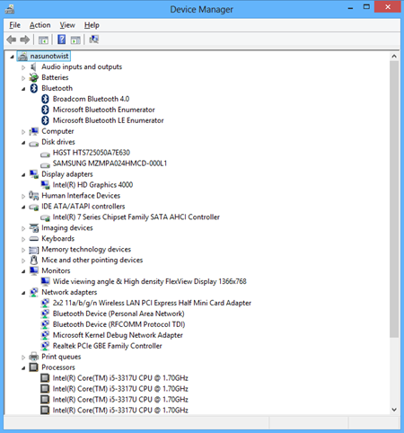This screenshot has height=433, width=404.
Task: Click the Display adapters category icon
Action: point(34,174)
